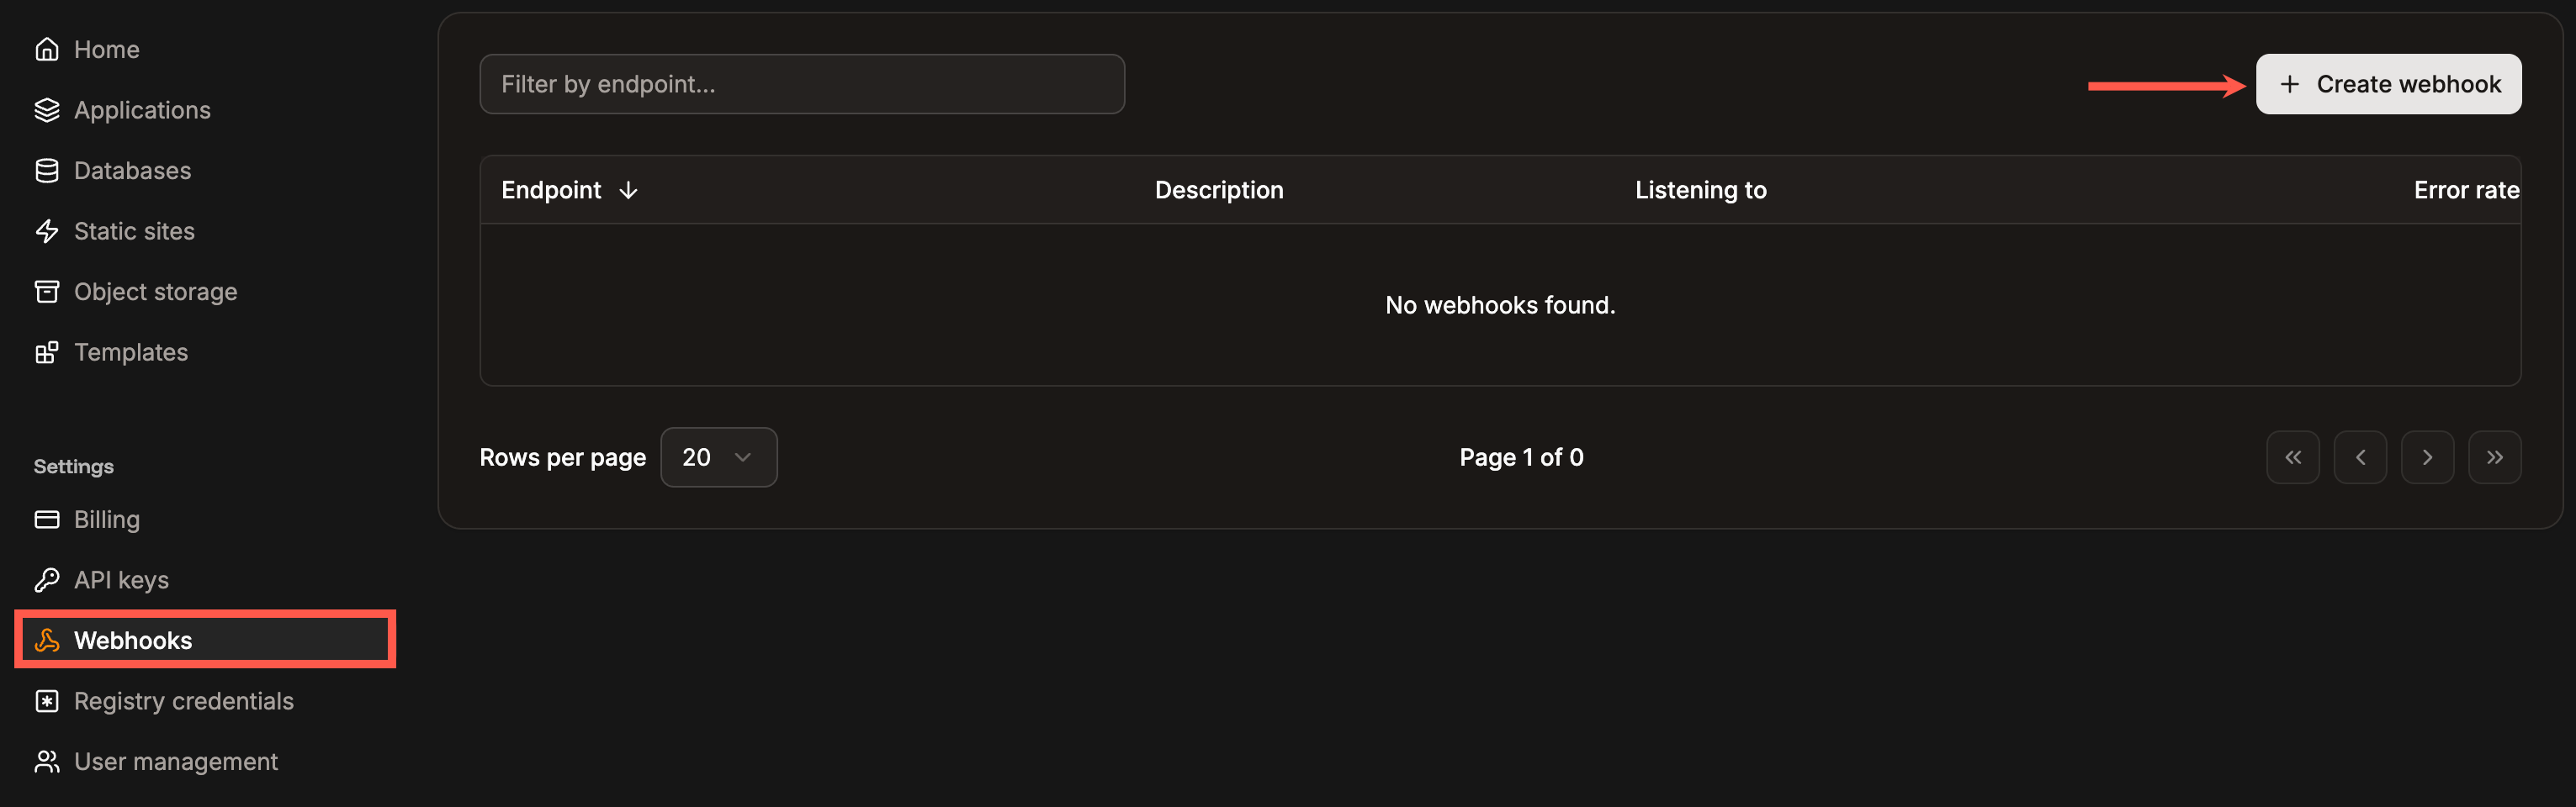The image size is (2576, 807).
Task: Click the User management people icon
Action: click(x=46, y=761)
